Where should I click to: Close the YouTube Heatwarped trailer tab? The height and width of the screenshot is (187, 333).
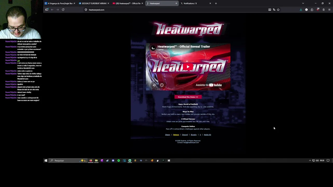coord(142,3)
